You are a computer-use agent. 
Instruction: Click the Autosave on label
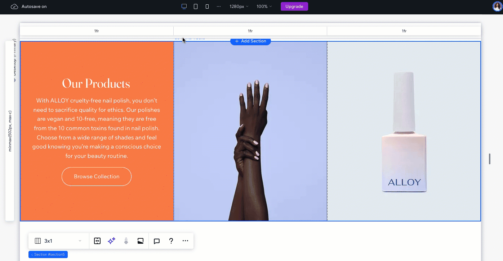click(34, 6)
